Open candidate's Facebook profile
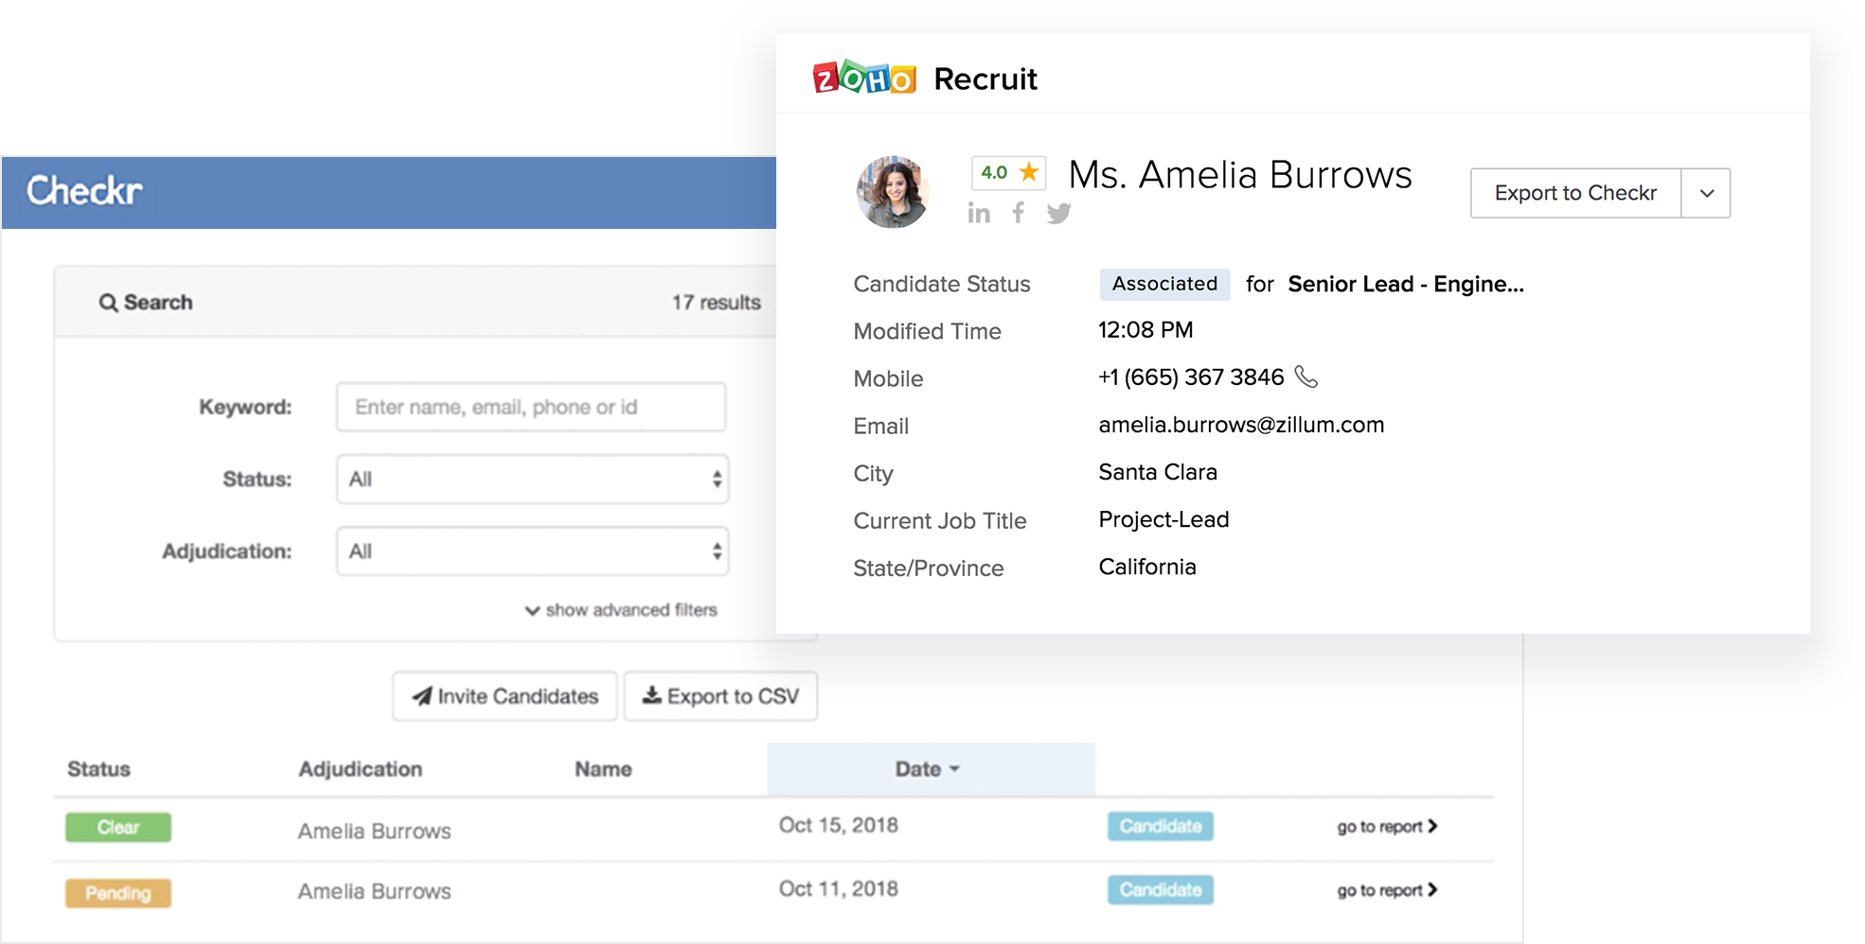 (x=1019, y=213)
